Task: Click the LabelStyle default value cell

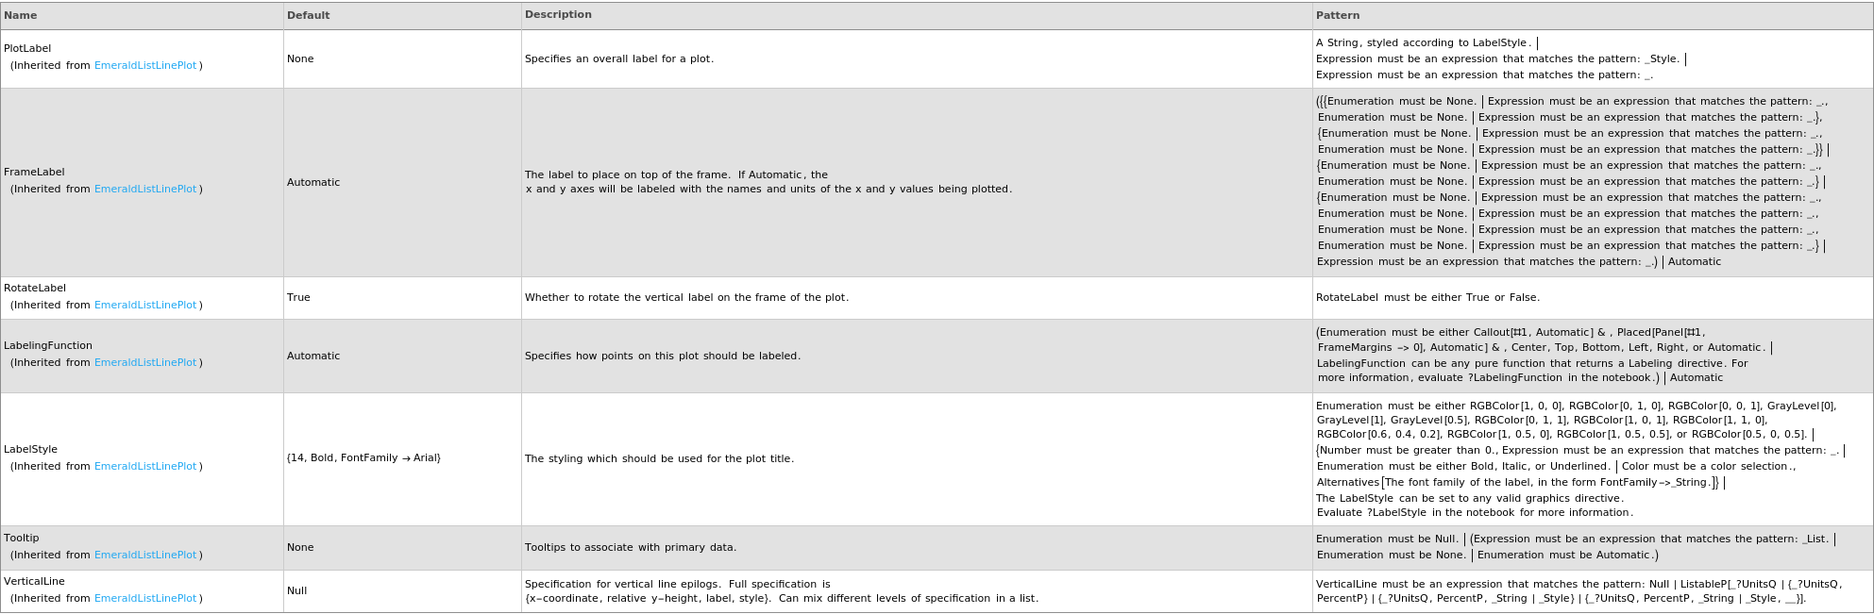Action: click(363, 458)
